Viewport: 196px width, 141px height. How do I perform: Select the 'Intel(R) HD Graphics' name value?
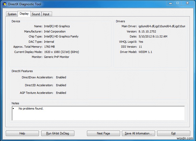tap(57, 26)
